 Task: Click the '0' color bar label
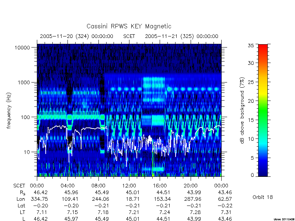click(252, 175)
